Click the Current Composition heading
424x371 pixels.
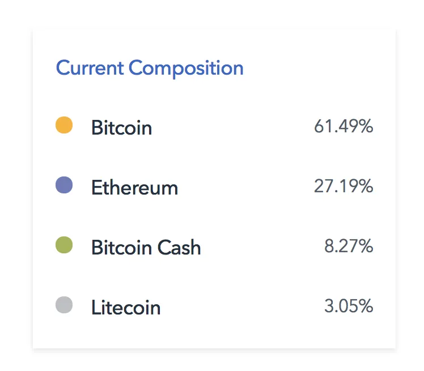pos(150,68)
